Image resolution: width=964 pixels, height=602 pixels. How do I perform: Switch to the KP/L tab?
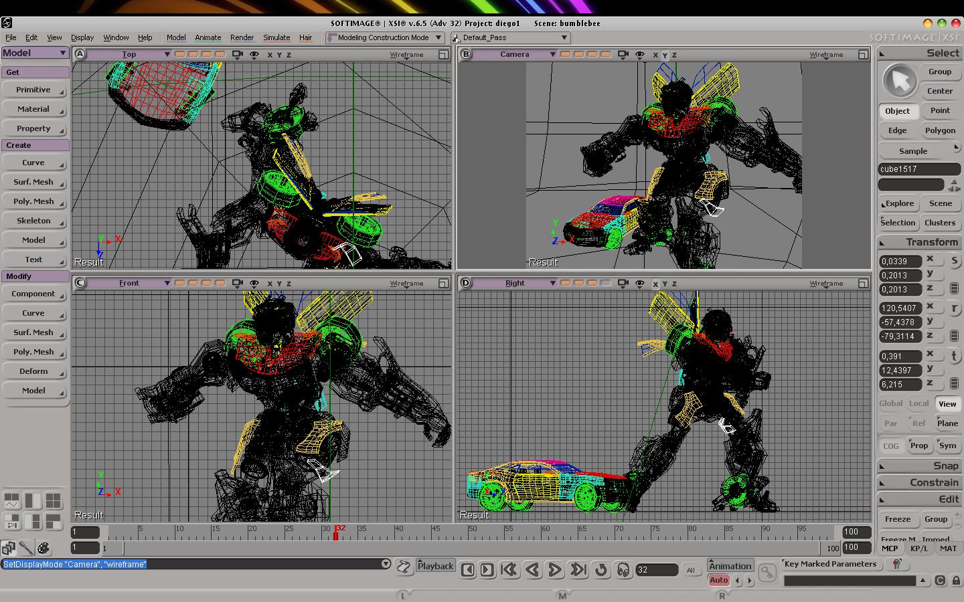coord(919,548)
